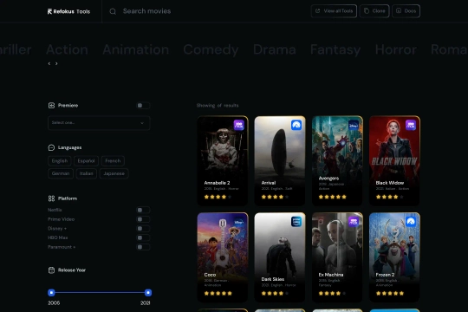Filter by Japanese language

tap(114, 173)
